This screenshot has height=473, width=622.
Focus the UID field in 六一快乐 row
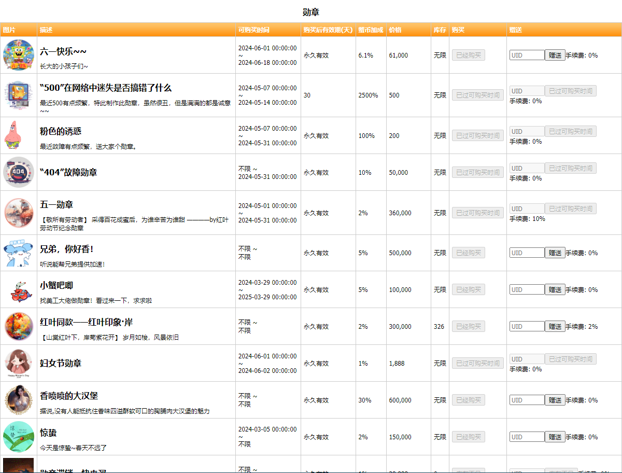(x=527, y=55)
